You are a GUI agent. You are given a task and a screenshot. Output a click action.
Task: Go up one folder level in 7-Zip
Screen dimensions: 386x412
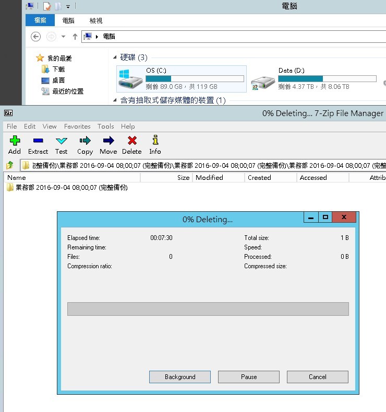(x=10, y=165)
